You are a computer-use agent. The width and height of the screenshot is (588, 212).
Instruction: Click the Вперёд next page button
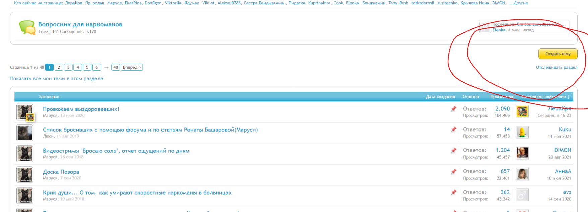[132, 67]
